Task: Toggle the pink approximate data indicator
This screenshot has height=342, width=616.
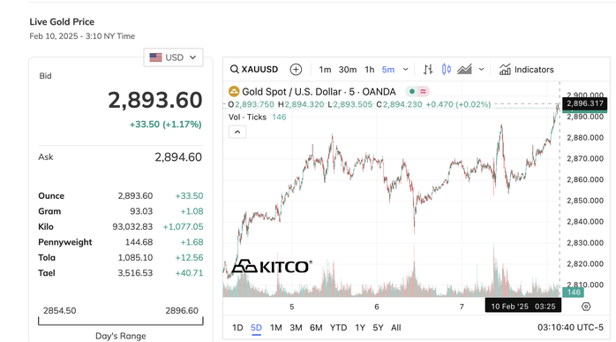Action: (x=423, y=92)
